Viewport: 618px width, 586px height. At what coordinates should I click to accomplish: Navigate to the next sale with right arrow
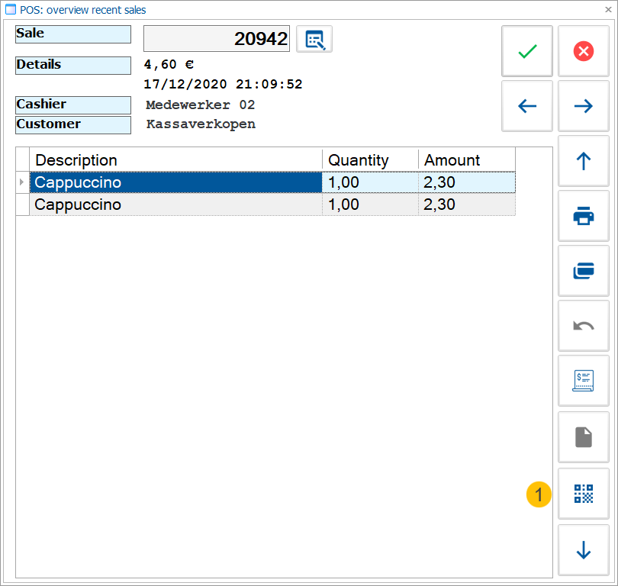pyautogui.click(x=582, y=106)
